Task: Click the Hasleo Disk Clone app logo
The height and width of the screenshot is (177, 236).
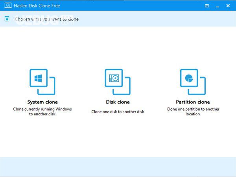Action: click(8, 5)
